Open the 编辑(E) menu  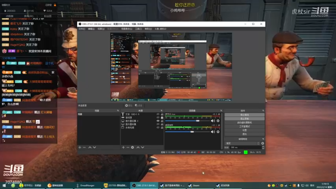click(91, 29)
